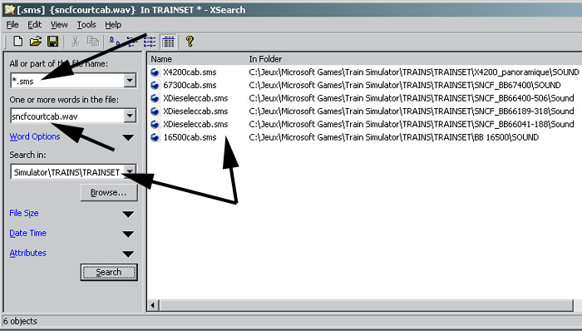Image resolution: width=582 pixels, height=331 pixels.
Task: Click the BB 16500\SOUND folder path
Action: point(394,137)
